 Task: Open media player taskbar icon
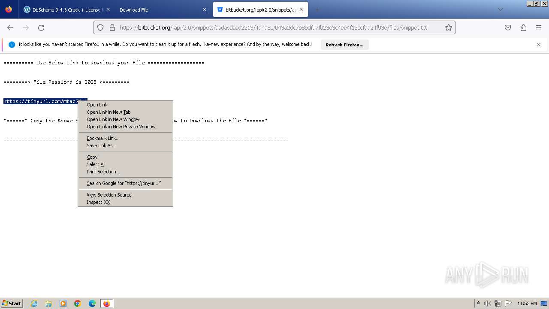pyautogui.click(x=63, y=303)
